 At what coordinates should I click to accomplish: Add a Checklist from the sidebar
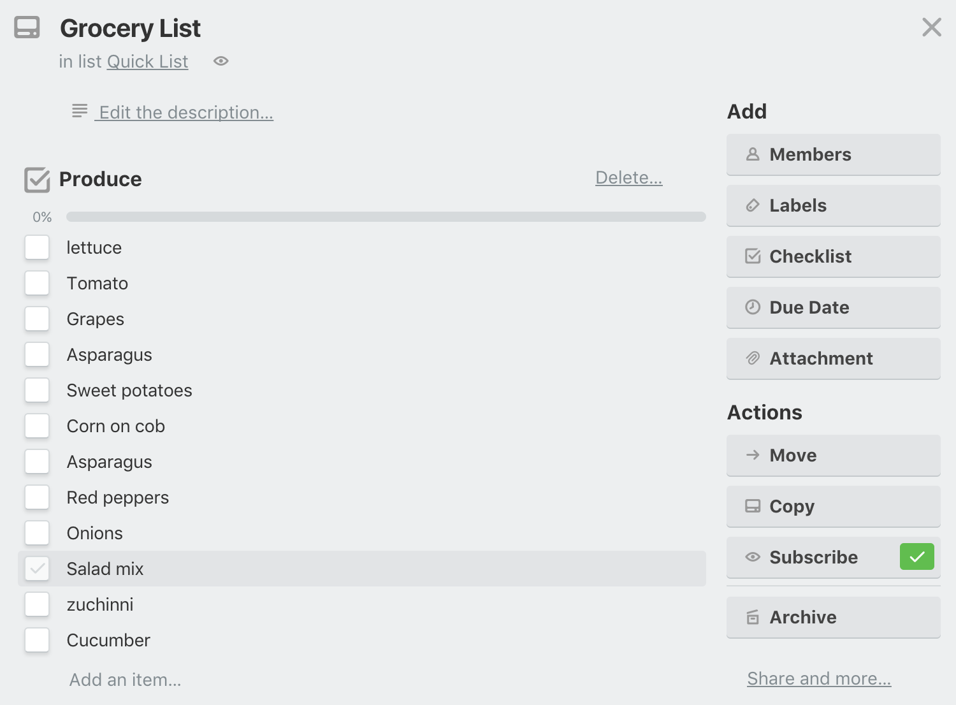click(x=833, y=256)
